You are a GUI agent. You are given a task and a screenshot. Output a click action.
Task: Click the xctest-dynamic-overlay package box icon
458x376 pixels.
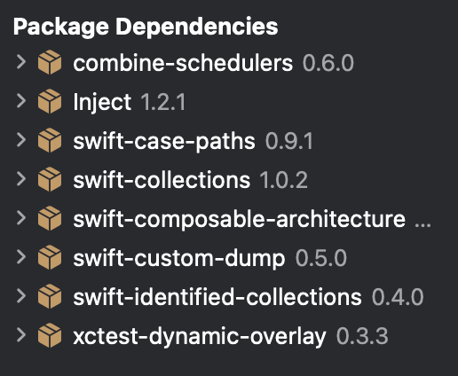tap(50, 335)
